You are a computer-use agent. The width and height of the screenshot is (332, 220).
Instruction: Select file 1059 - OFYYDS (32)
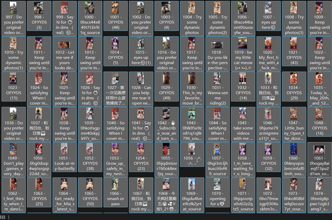269,159
